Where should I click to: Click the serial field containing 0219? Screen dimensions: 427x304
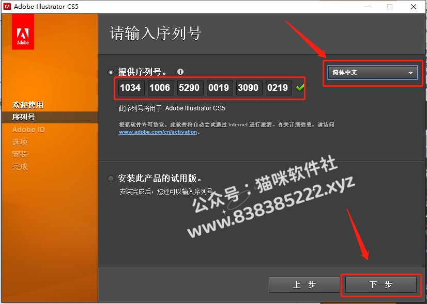[278, 88]
